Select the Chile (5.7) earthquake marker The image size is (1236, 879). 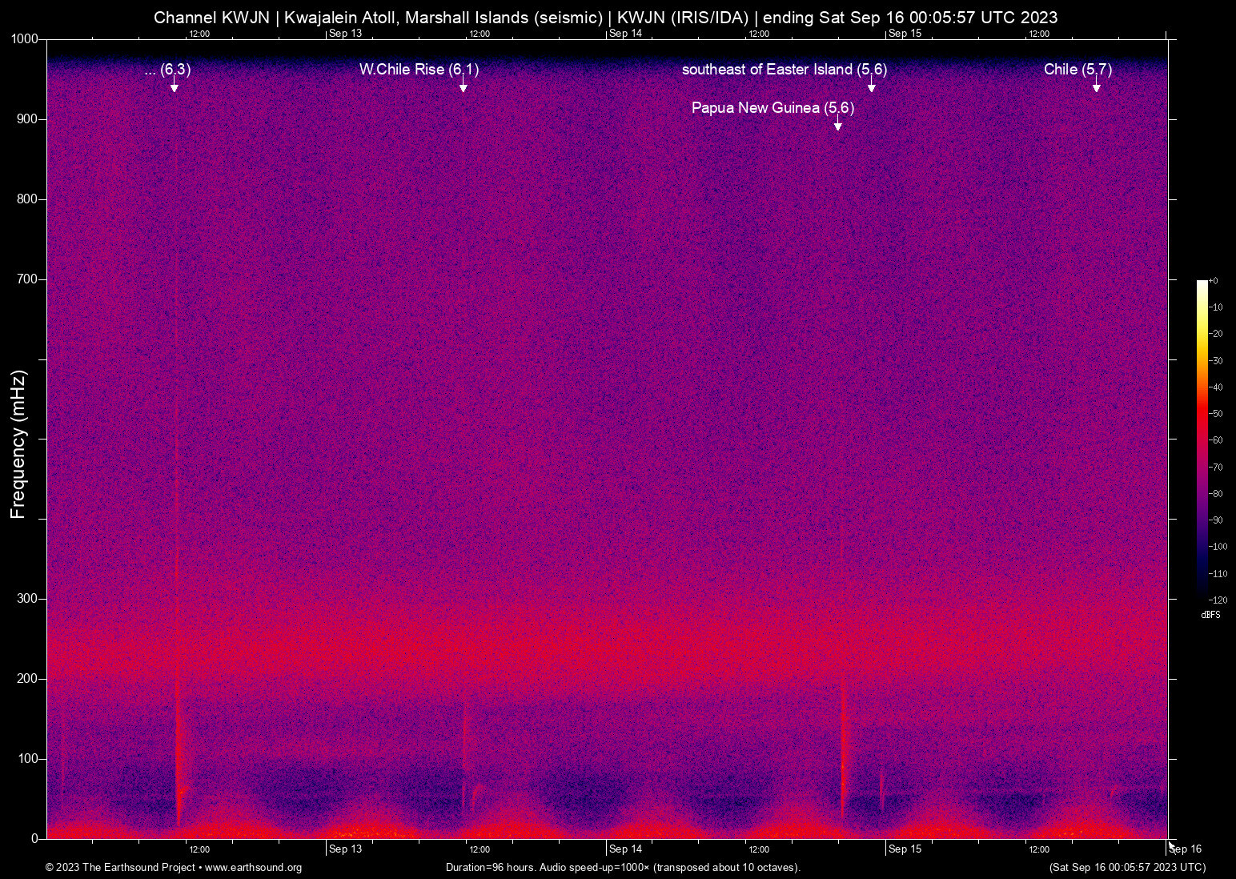(1096, 86)
